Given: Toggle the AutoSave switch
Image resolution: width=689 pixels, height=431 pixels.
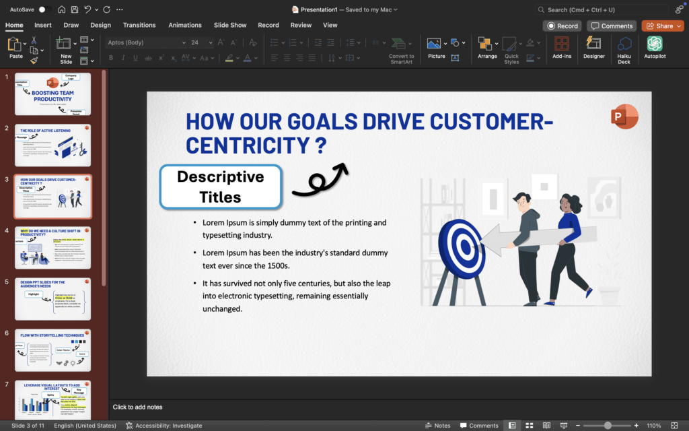Looking at the screenshot, I should coord(44,9).
